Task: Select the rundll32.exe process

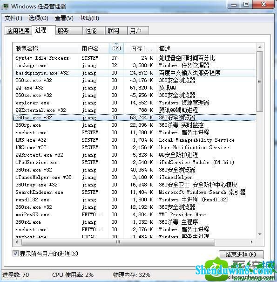Action: point(134,199)
